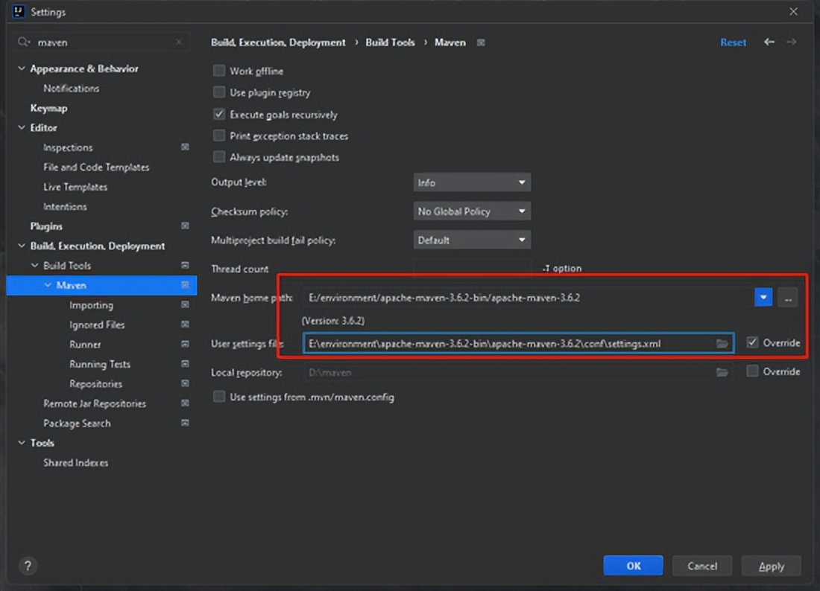The image size is (820, 591).
Task: Uncheck Execute goals recursively
Action: point(219,115)
